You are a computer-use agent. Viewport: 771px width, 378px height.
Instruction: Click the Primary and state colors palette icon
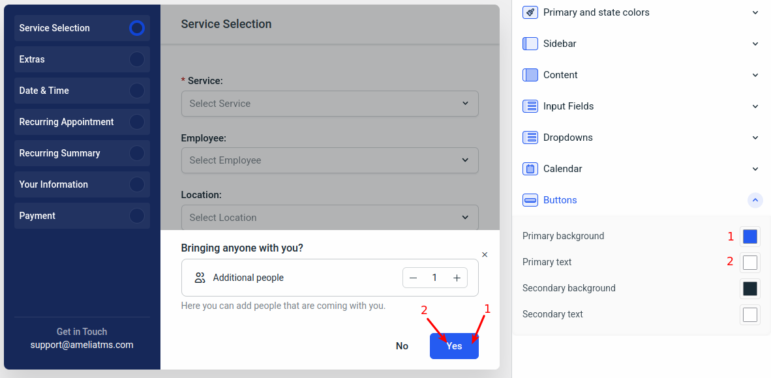tap(530, 12)
